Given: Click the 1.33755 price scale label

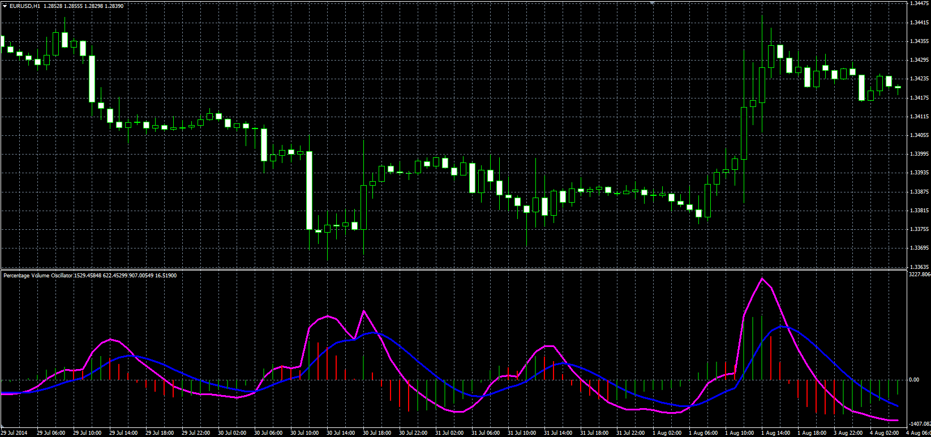Looking at the screenshot, I should click(x=919, y=229).
